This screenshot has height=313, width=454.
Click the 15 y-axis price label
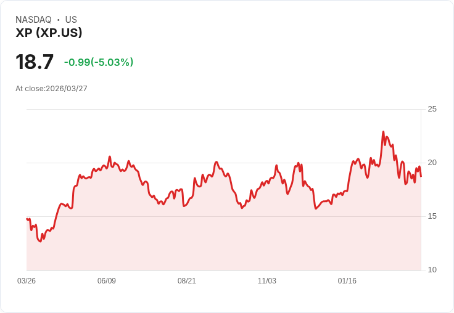pyautogui.click(x=432, y=216)
